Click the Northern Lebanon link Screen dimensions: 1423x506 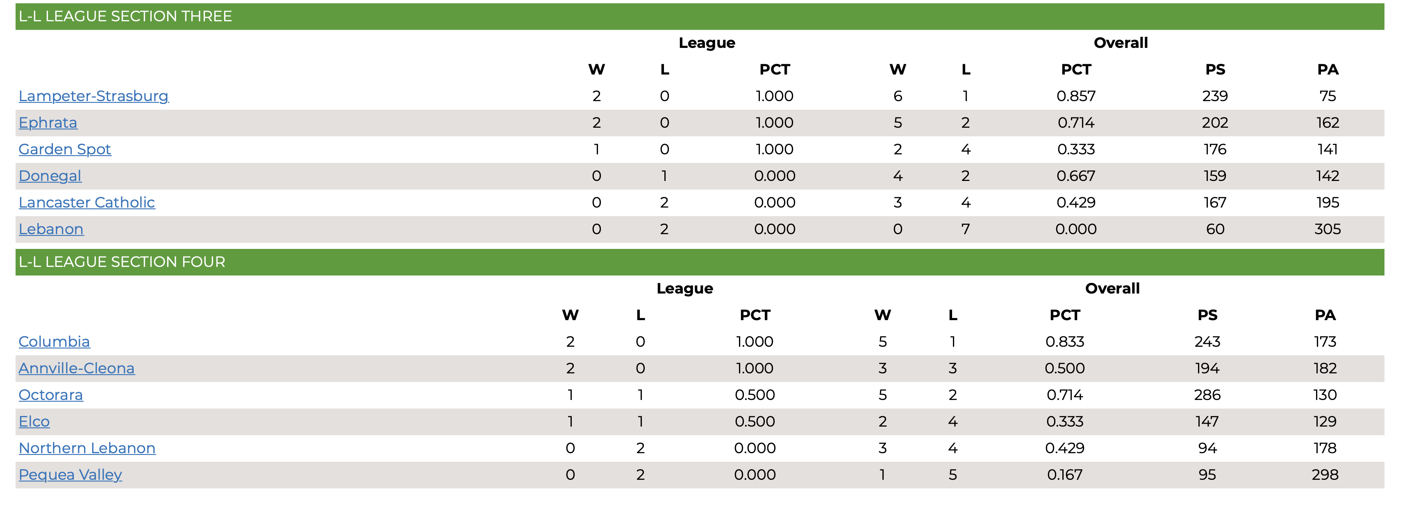[87, 447]
